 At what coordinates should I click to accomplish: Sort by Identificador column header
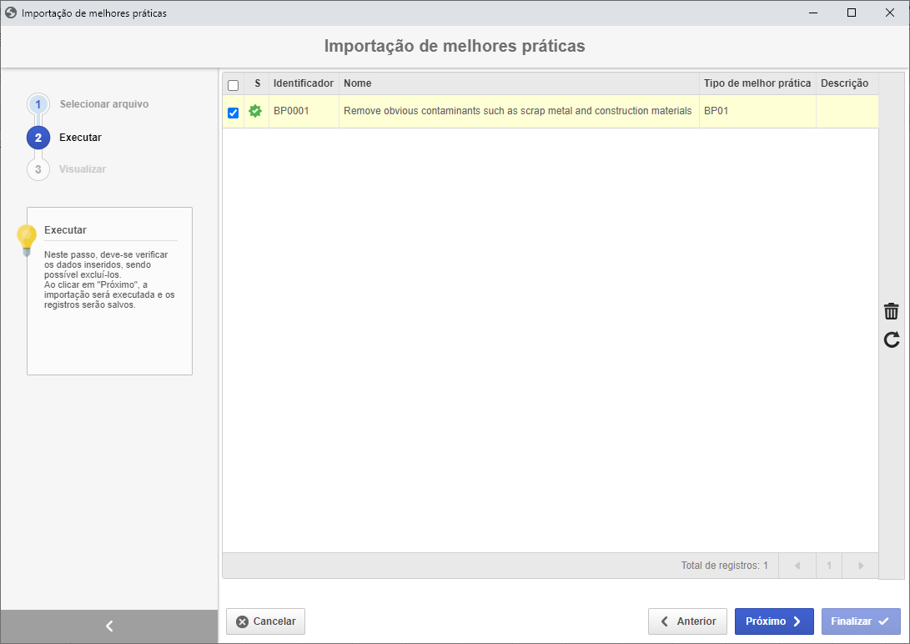click(x=304, y=83)
